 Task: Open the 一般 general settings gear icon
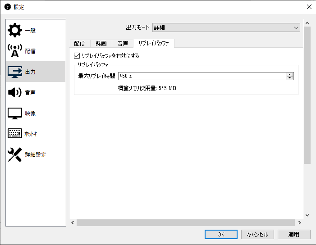tap(15, 30)
